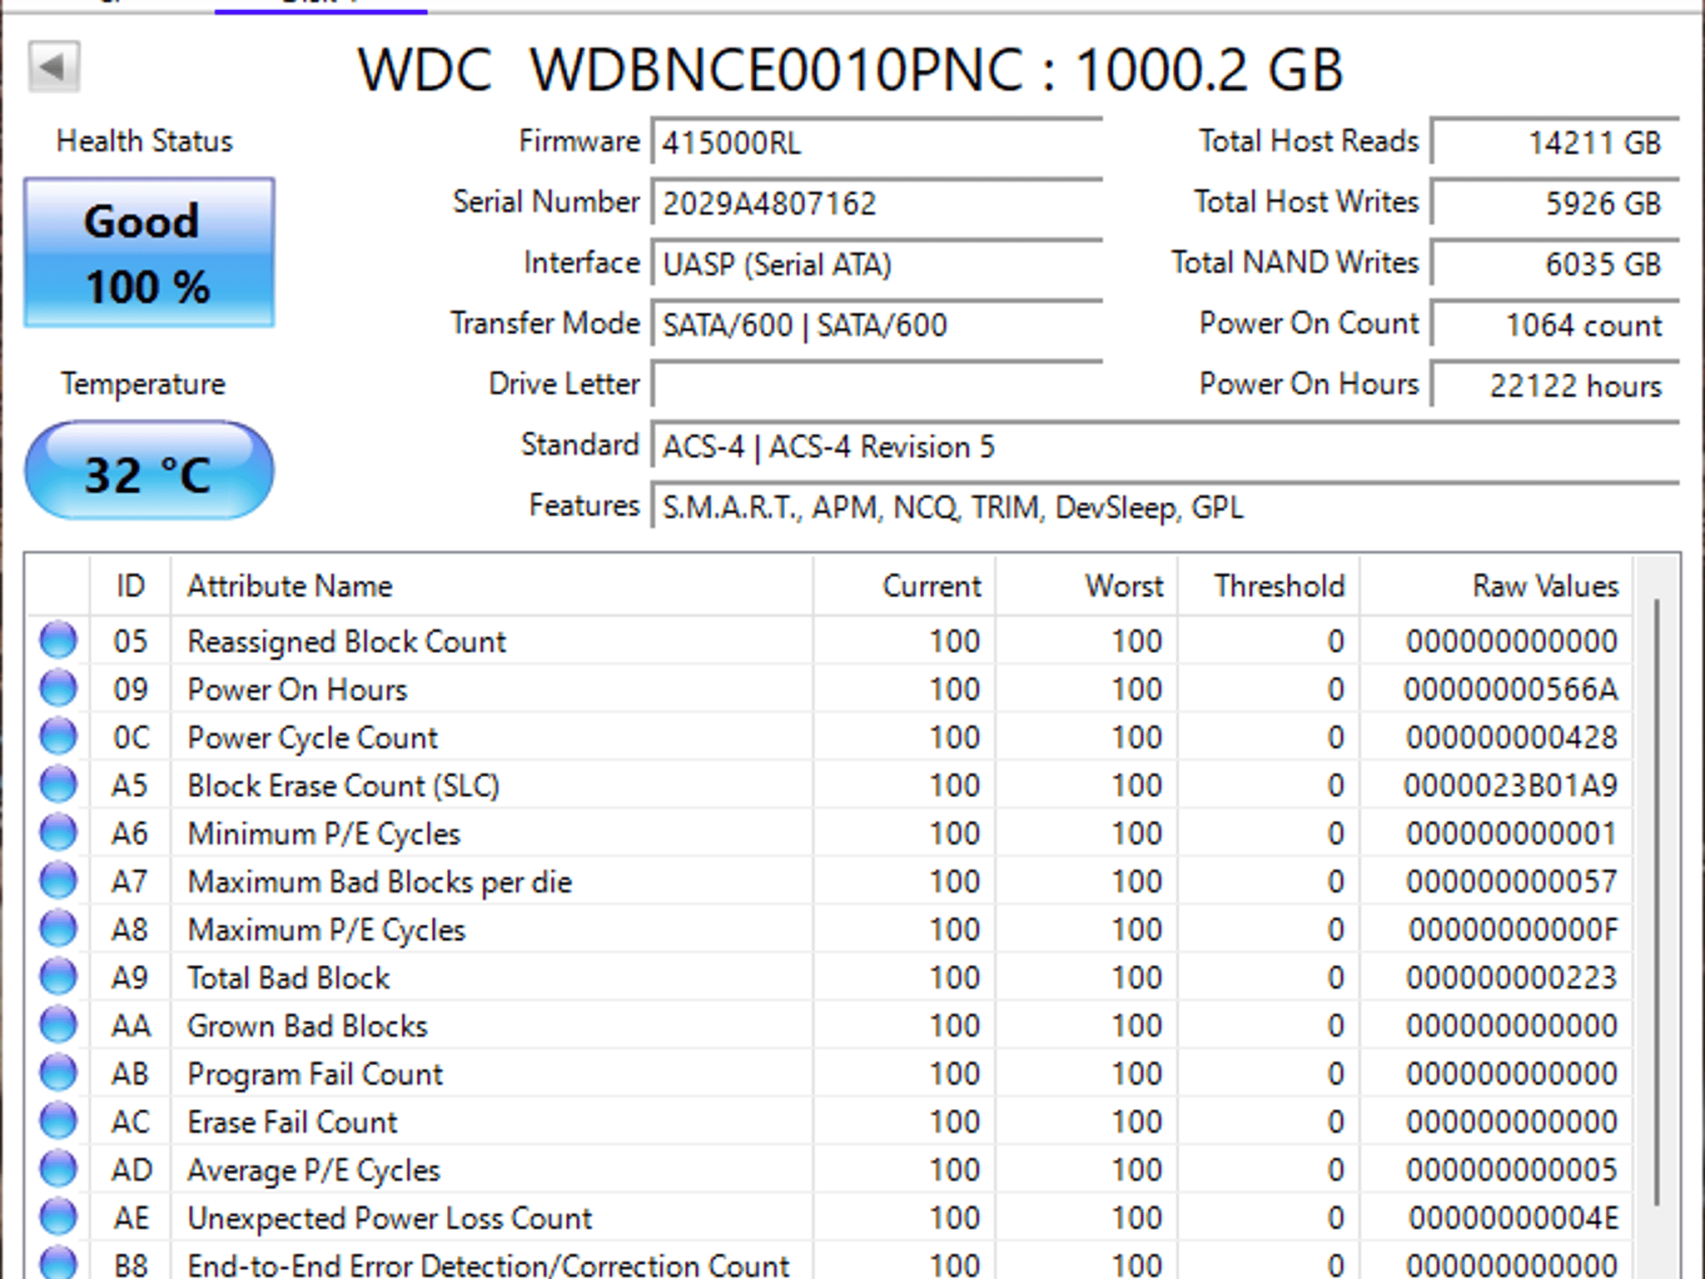Click the status orb for Unexpected Power Loss Count

pyautogui.click(x=58, y=1217)
